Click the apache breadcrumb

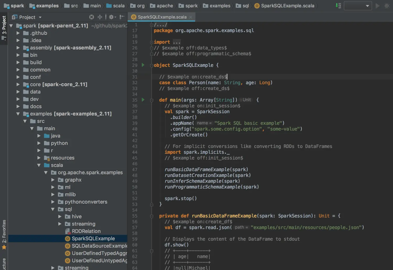coord(161,6)
